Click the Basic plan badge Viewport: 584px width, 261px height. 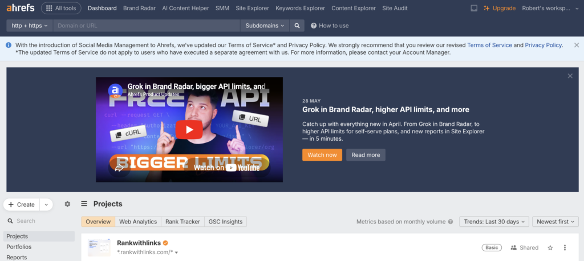point(492,247)
